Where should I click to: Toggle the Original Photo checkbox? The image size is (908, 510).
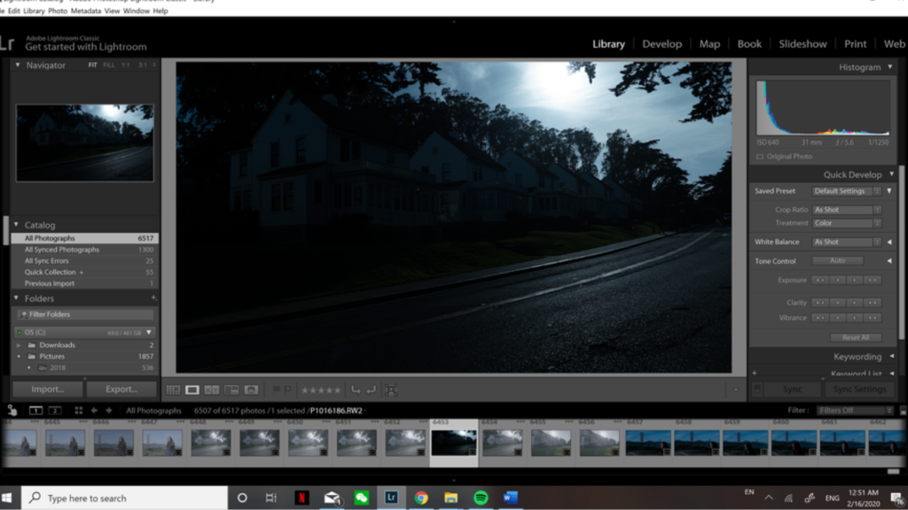pos(760,157)
